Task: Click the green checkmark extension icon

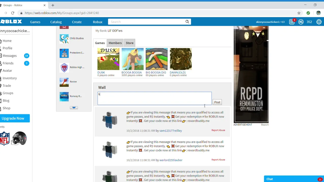Action: 308,13
